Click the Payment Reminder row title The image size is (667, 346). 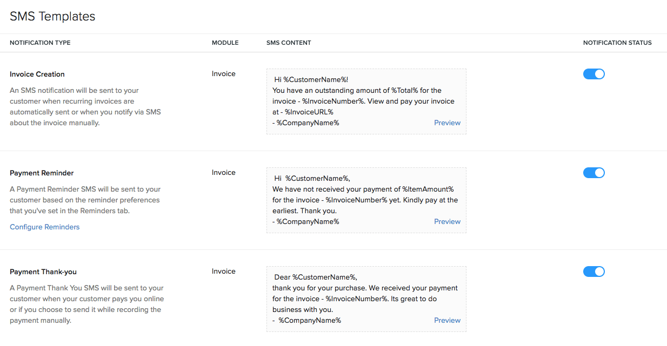point(42,173)
